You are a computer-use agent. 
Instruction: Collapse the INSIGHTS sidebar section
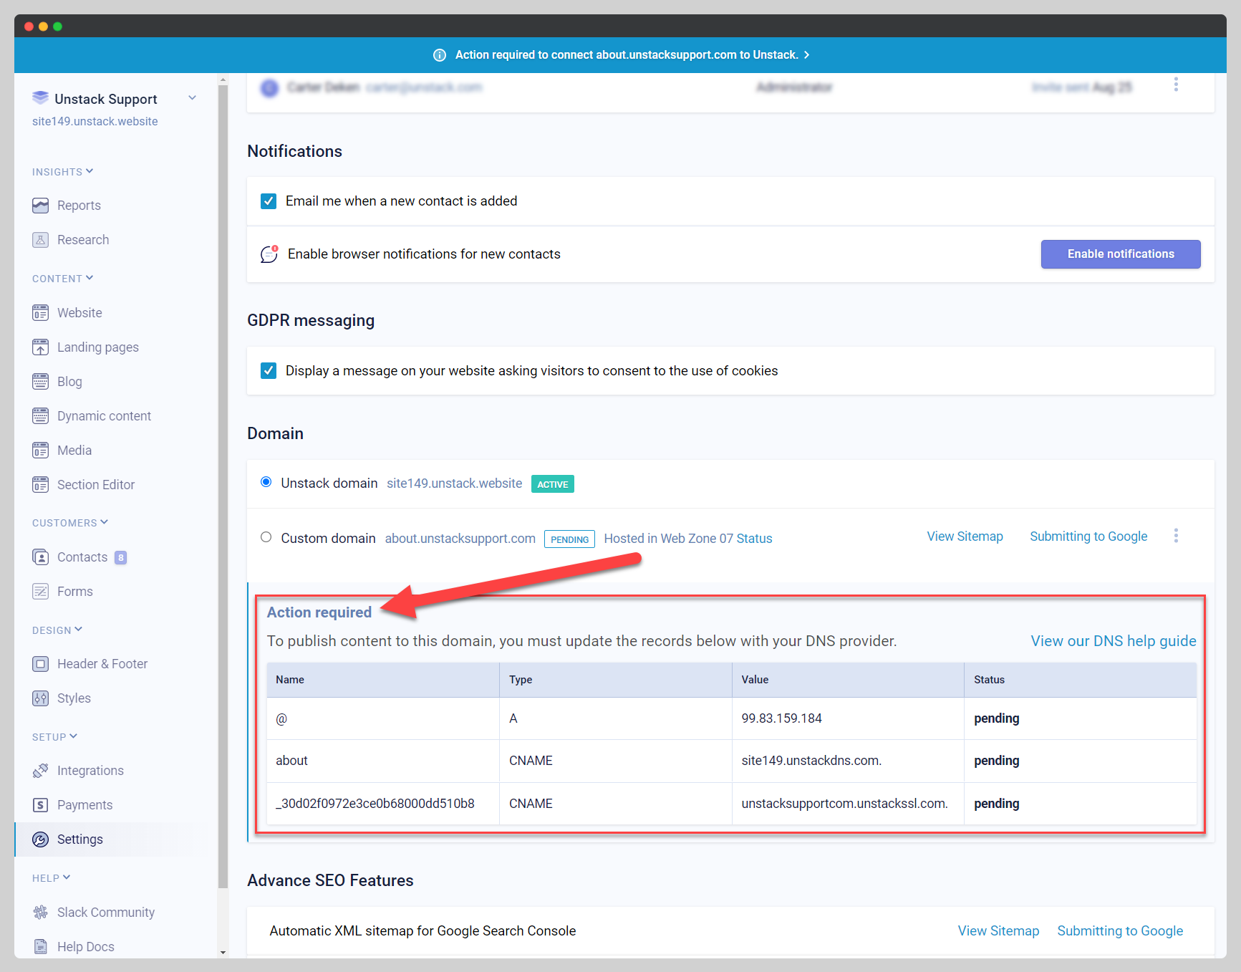[x=63, y=172]
